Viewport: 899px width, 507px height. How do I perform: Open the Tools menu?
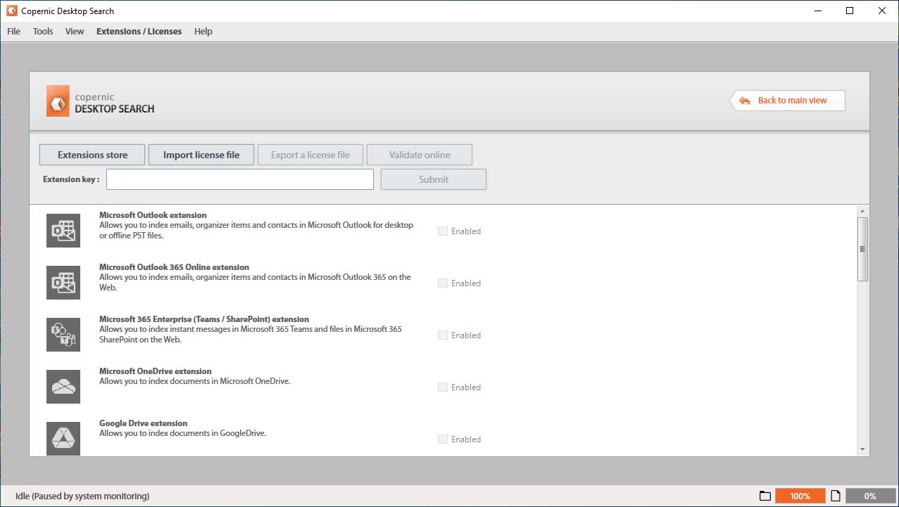[43, 31]
